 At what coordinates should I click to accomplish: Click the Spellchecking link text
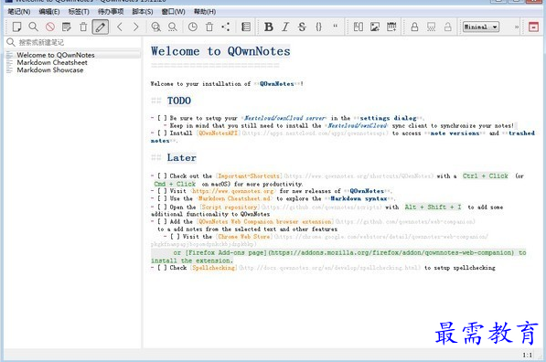(x=214, y=268)
